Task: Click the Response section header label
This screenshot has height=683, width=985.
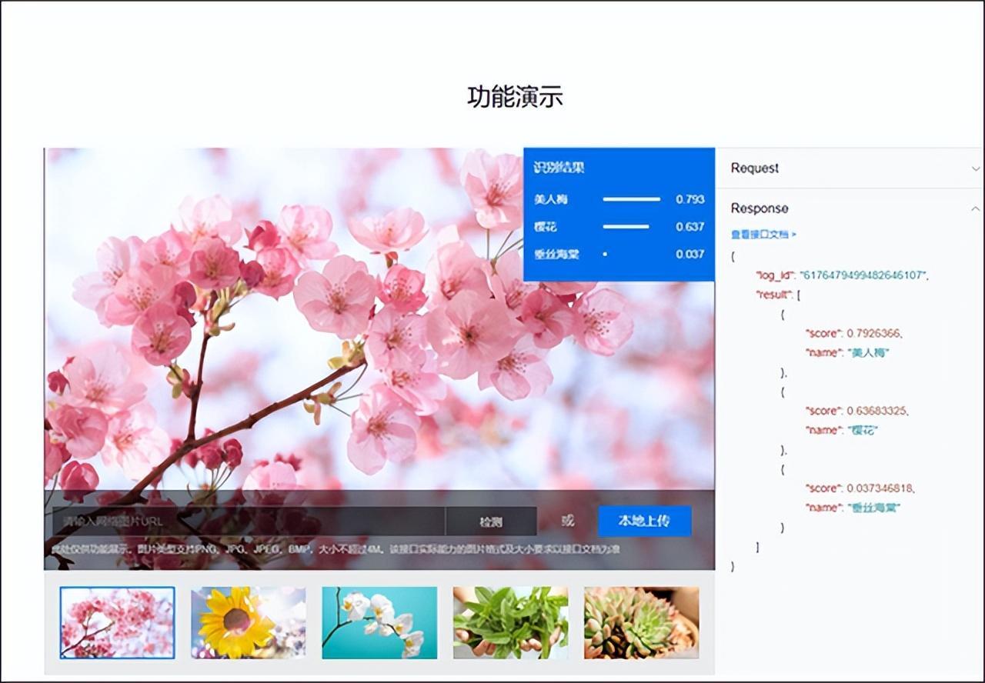Action: (759, 208)
